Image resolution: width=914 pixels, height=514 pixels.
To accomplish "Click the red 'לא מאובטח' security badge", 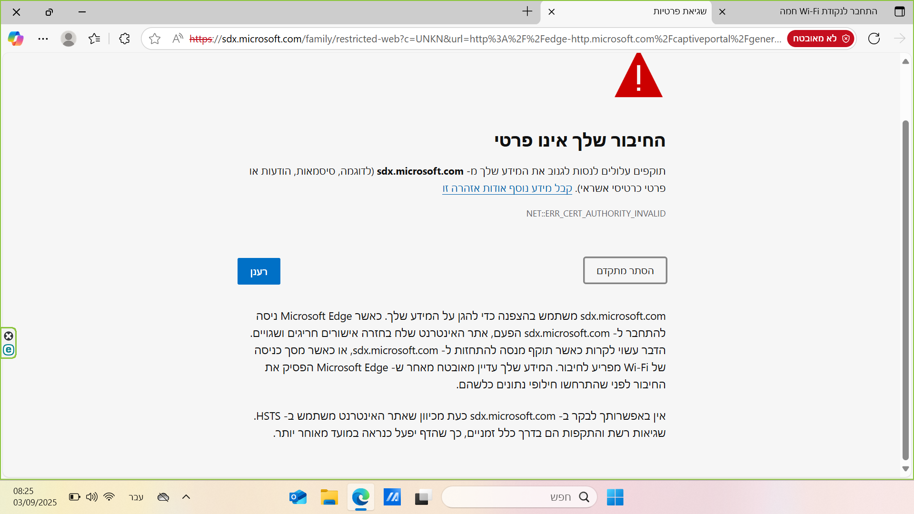I will tap(821, 39).
